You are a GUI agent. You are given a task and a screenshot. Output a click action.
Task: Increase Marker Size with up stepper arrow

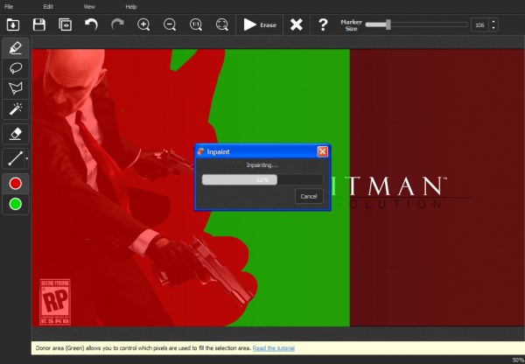click(x=493, y=21)
